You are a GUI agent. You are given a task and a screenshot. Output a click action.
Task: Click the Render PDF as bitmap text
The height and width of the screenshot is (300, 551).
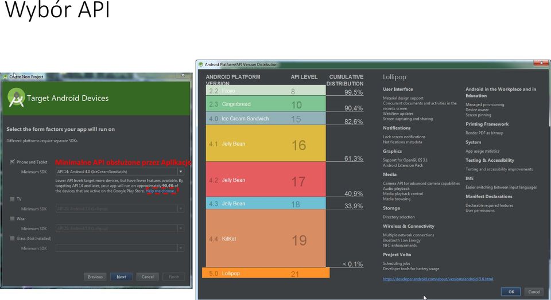[484, 133]
